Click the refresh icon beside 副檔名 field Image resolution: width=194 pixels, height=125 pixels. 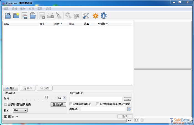tap(129, 109)
